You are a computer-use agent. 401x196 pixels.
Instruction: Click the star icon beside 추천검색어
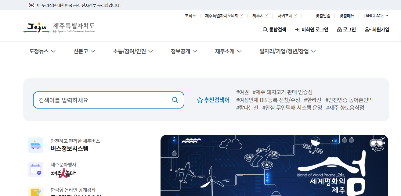[x=200, y=100]
